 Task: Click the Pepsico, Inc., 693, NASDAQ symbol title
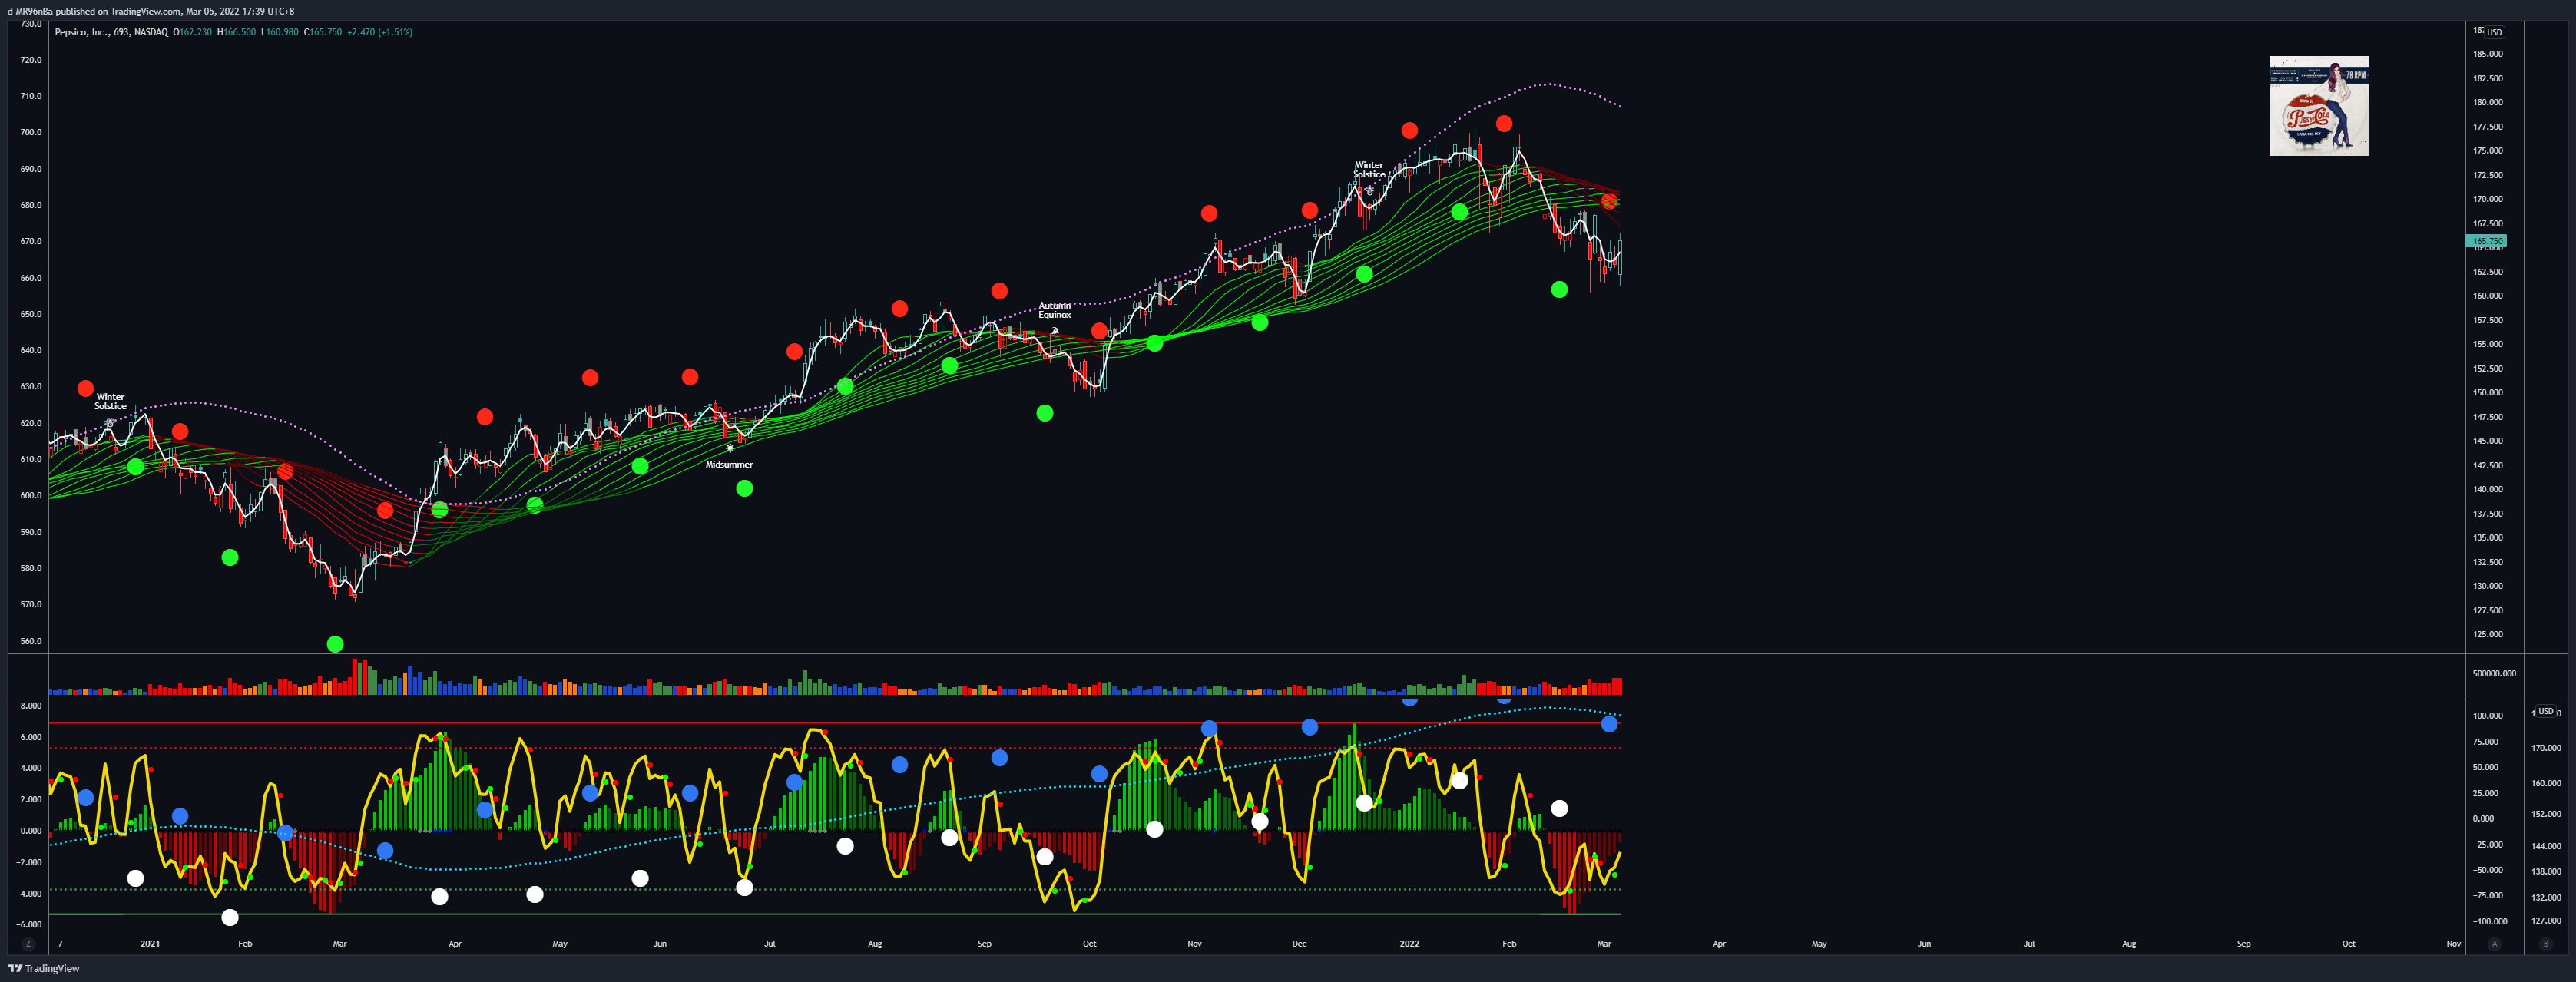[111, 32]
